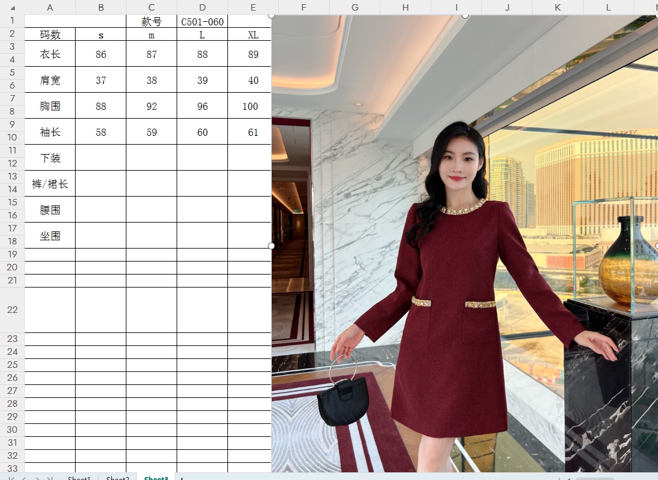The image size is (658, 480).
Task: Switch to the Sheet1 tab
Action: 79,478
